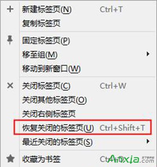Click the Ctrl+Shift+T shortcut label
The width and height of the screenshot is (157, 167).
(x=122, y=128)
